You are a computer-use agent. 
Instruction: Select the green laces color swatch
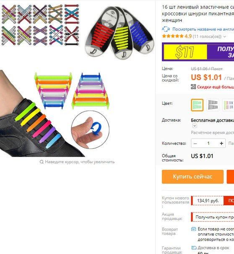pyautogui.click(x=197, y=105)
